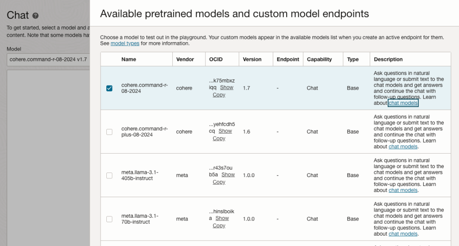Image resolution: width=459 pixels, height=246 pixels.
Task: Open chat models link in first row
Action: tap(403, 103)
